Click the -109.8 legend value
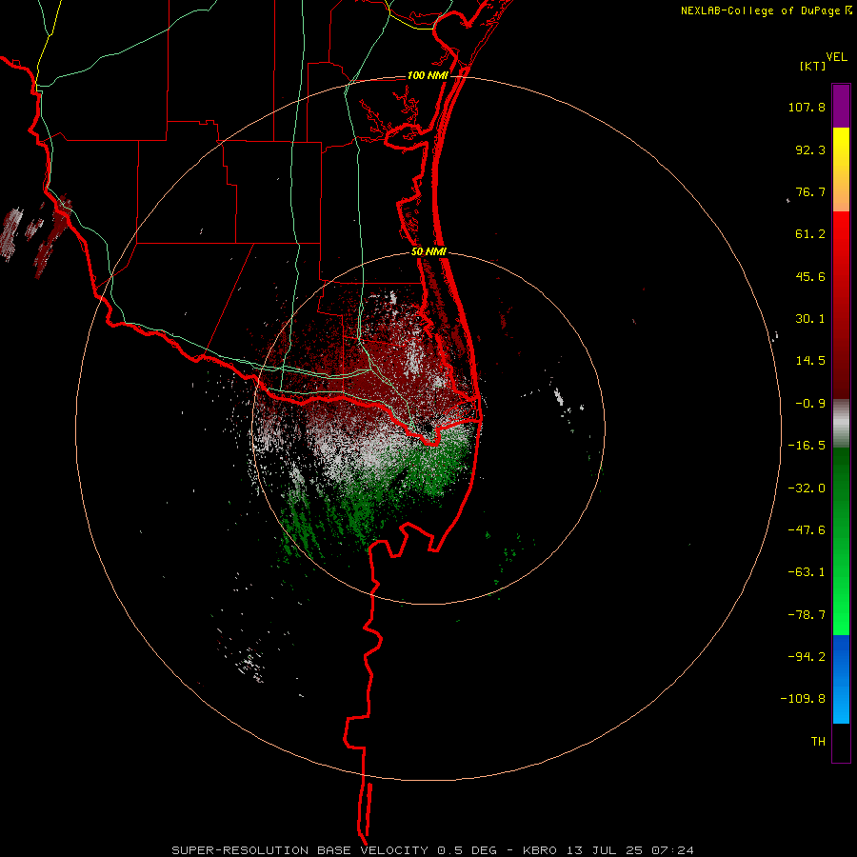 [x=803, y=699]
